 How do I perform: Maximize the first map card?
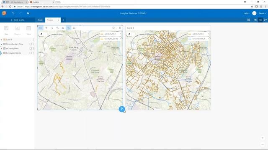pyautogui.click(x=74, y=28)
